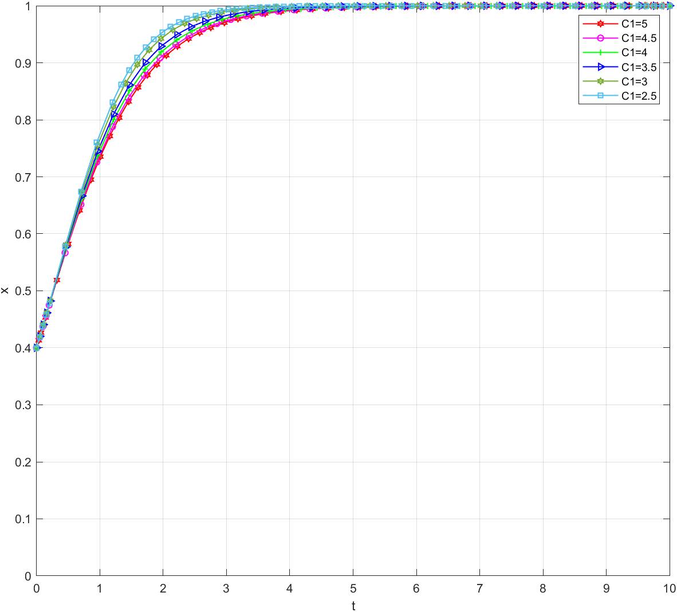Click the x-axis tick label 5

(x=353, y=589)
